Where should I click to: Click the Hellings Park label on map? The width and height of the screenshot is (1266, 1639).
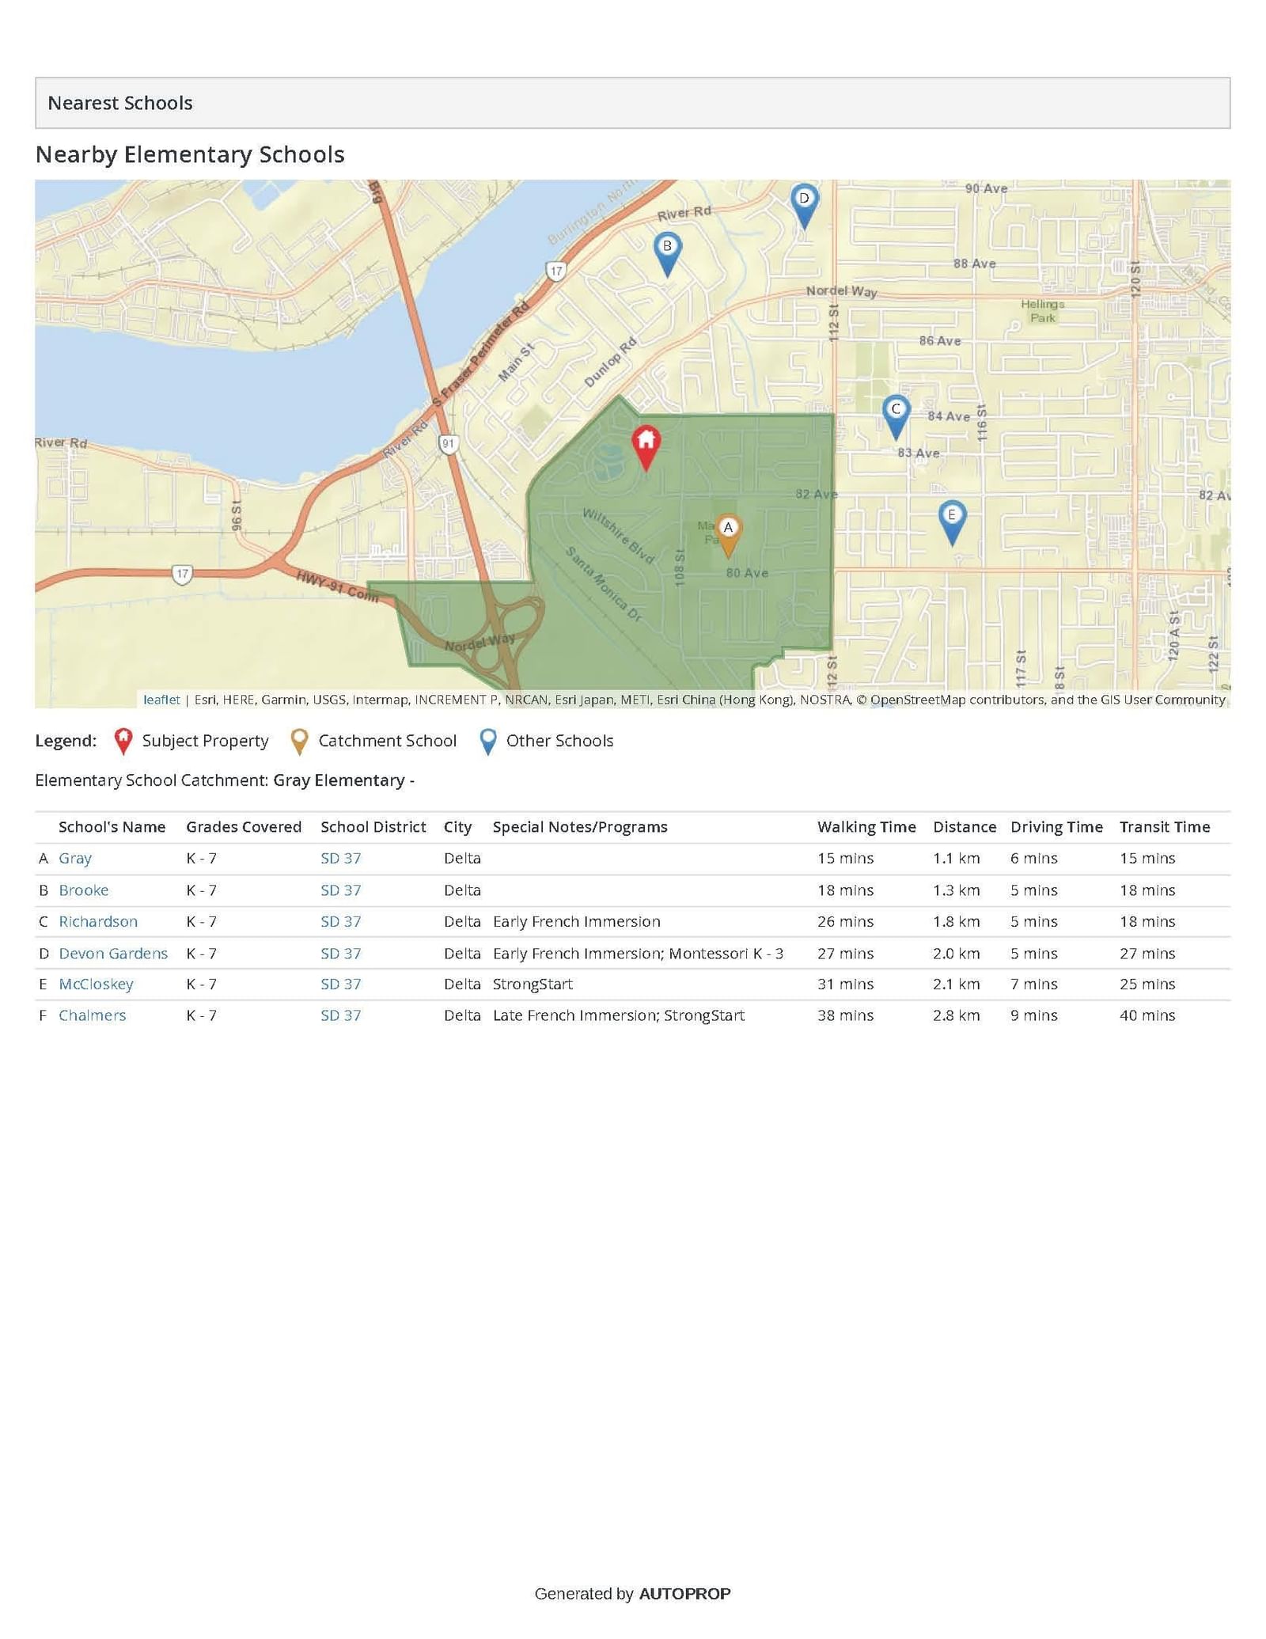click(1042, 311)
